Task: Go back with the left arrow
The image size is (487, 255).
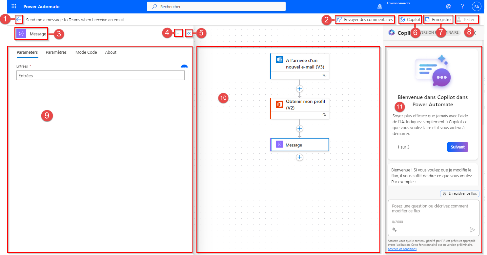Action: coord(19,20)
